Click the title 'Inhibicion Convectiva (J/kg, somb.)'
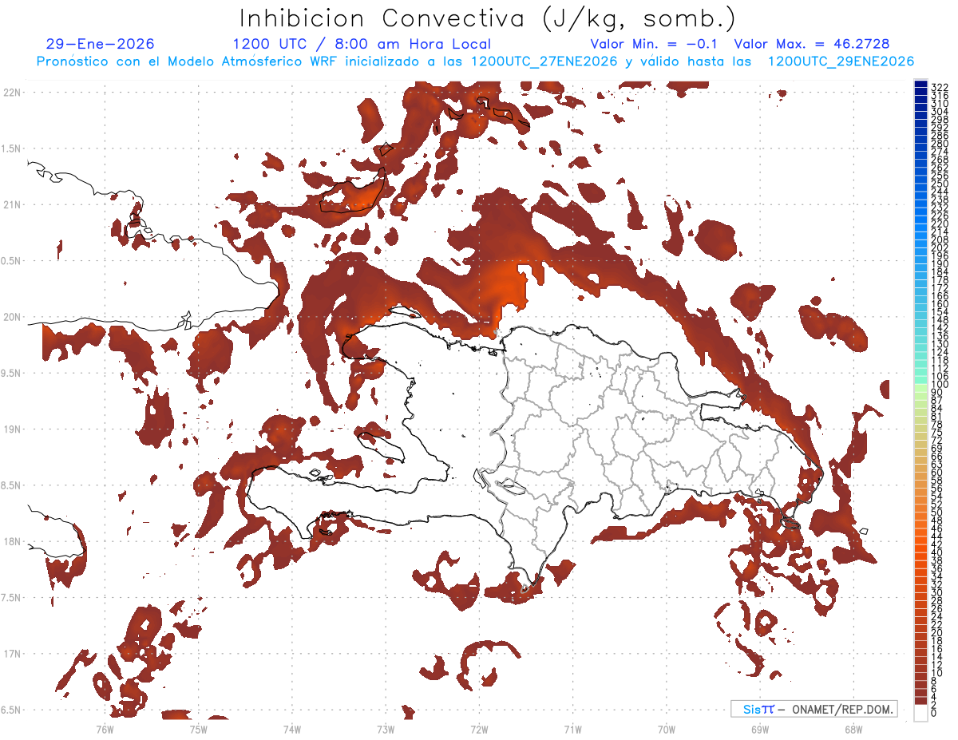958x740 pixels. click(487, 19)
